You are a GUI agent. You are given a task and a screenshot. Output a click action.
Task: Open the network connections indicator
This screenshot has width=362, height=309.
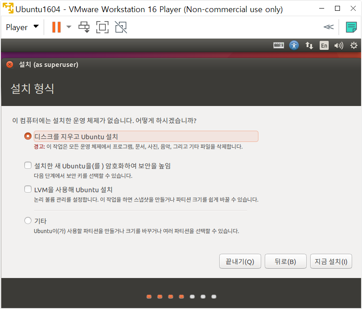pos(309,45)
